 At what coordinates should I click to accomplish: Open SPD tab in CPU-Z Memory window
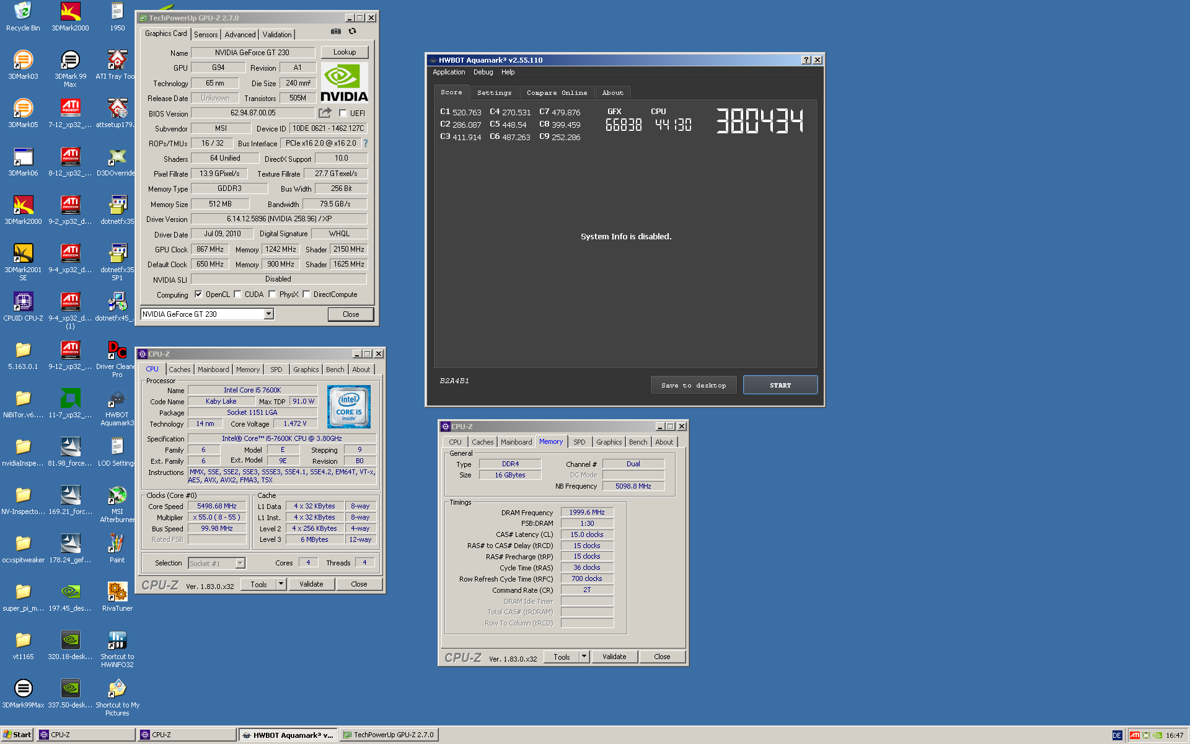(579, 442)
